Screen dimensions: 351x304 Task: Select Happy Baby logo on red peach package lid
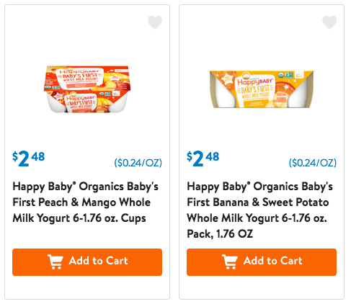click(x=79, y=71)
